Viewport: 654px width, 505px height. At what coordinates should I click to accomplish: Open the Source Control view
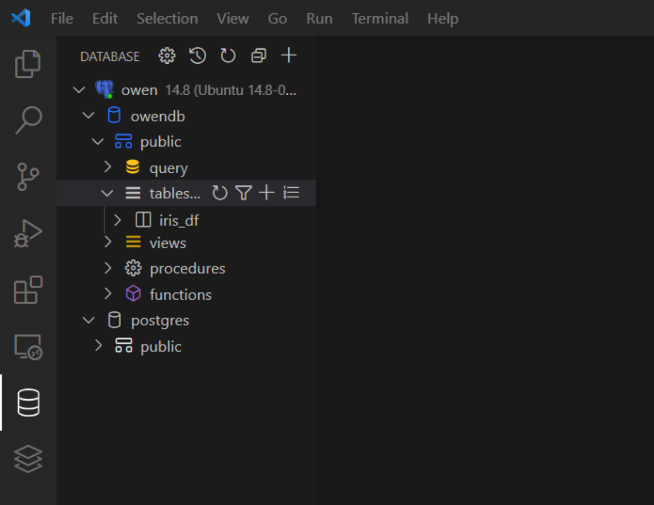pos(28,177)
